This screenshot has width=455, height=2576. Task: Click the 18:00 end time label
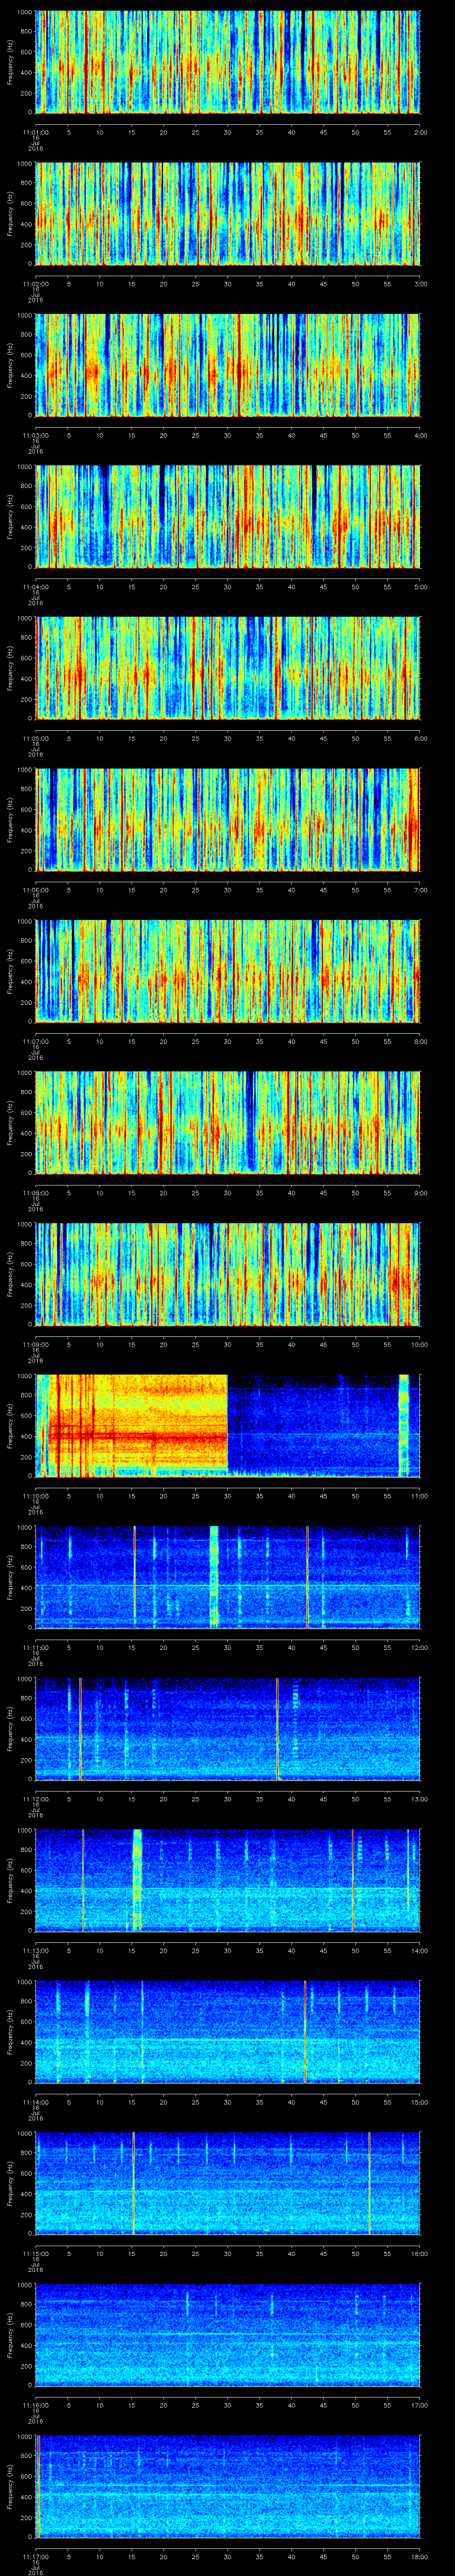pos(419,2556)
